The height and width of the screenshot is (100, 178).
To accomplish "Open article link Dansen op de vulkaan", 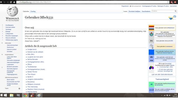I will pos(35,52).
